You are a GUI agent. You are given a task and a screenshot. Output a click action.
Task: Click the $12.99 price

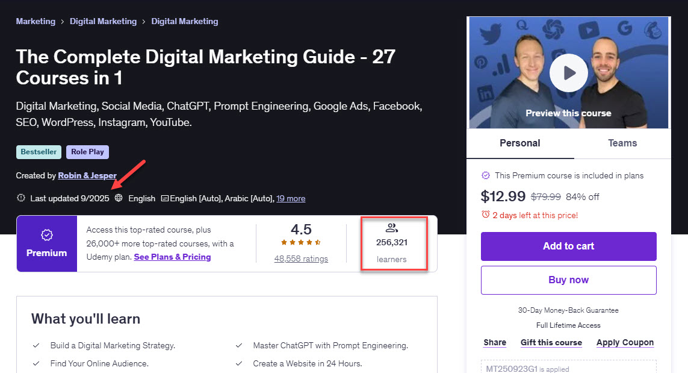[x=503, y=196]
